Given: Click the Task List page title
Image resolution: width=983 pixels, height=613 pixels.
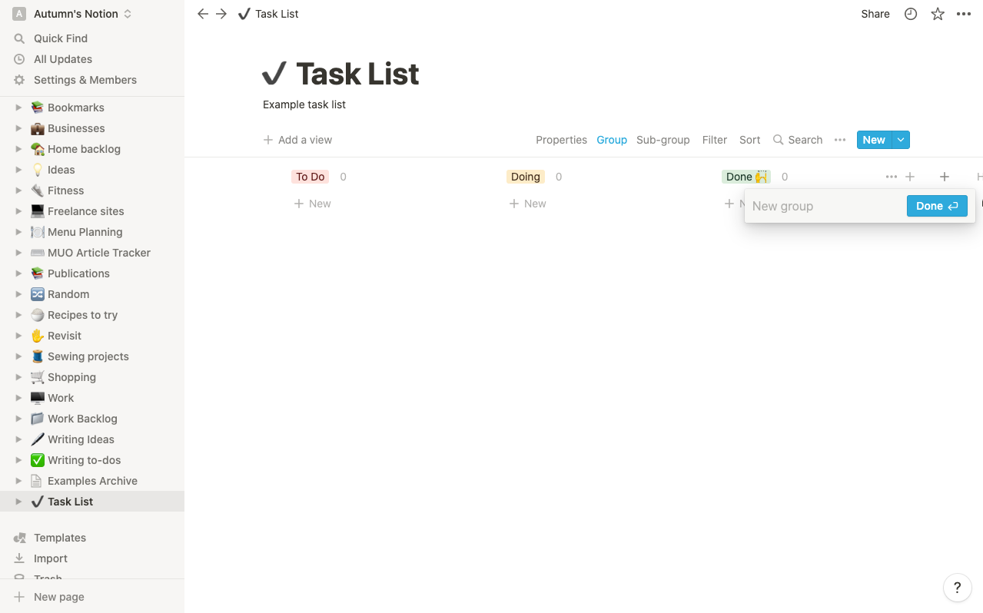Looking at the screenshot, I should tap(357, 74).
